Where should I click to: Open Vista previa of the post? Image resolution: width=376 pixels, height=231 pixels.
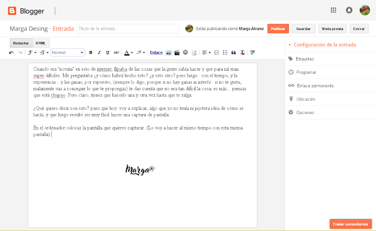point(333,28)
